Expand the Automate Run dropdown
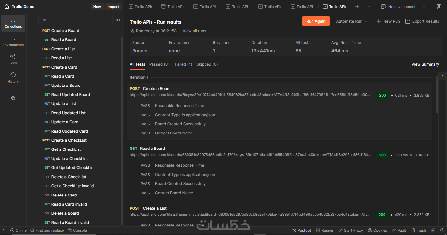The height and width of the screenshot is (235, 447). pos(352,21)
